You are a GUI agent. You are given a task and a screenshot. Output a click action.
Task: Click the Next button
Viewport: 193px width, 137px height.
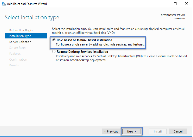point(131,131)
